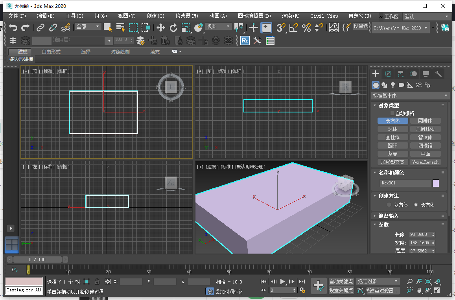Viewport: 455px width, 300px height.
Task: Click the 多边形建模 panel button
Action: pyautogui.click(x=21, y=59)
